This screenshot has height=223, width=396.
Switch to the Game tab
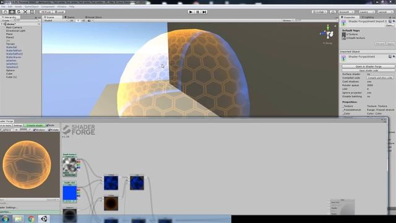(70, 17)
